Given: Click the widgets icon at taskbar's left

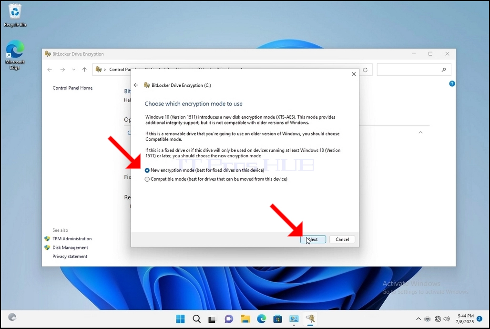Looking at the screenshot, I should 12,317.
